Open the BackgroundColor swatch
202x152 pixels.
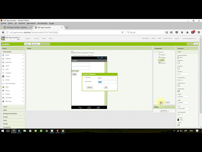point(178,57)
